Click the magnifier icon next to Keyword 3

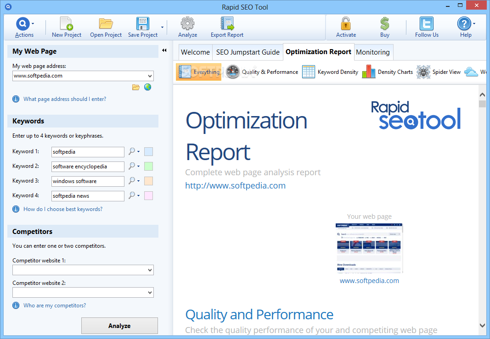pos(132,181)
